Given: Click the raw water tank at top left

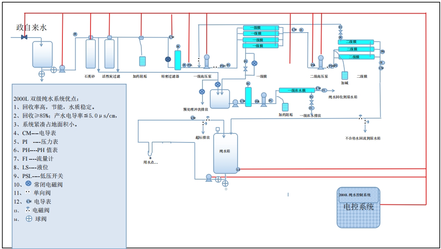Looking at the screenshot, I should click(x=43, y=54).
